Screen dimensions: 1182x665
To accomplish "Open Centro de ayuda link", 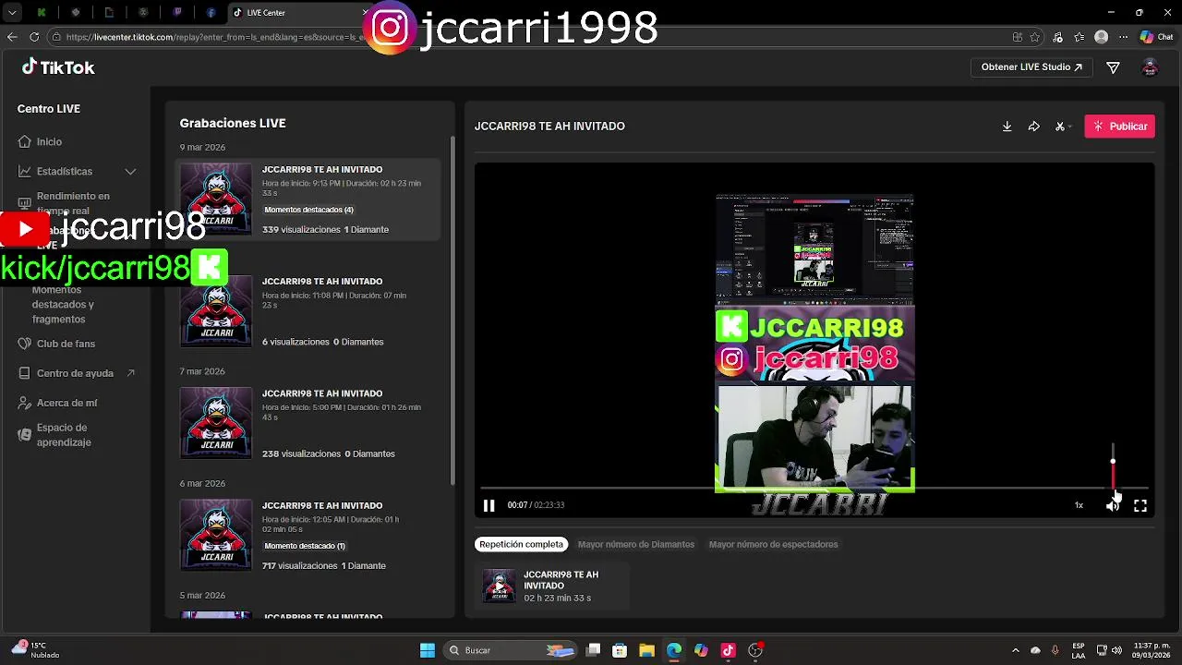I will 75,373.
